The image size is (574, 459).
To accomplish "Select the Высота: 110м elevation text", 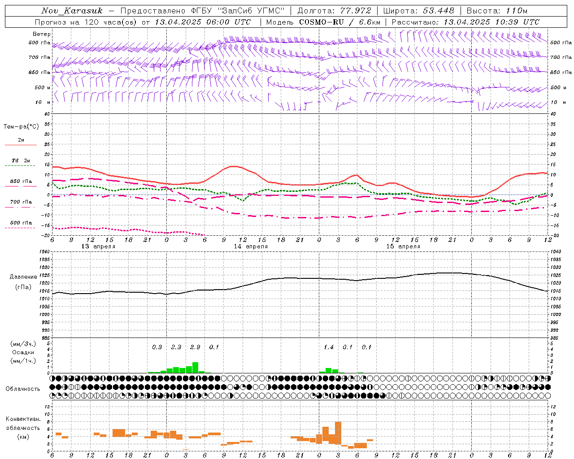I will 497,11.
